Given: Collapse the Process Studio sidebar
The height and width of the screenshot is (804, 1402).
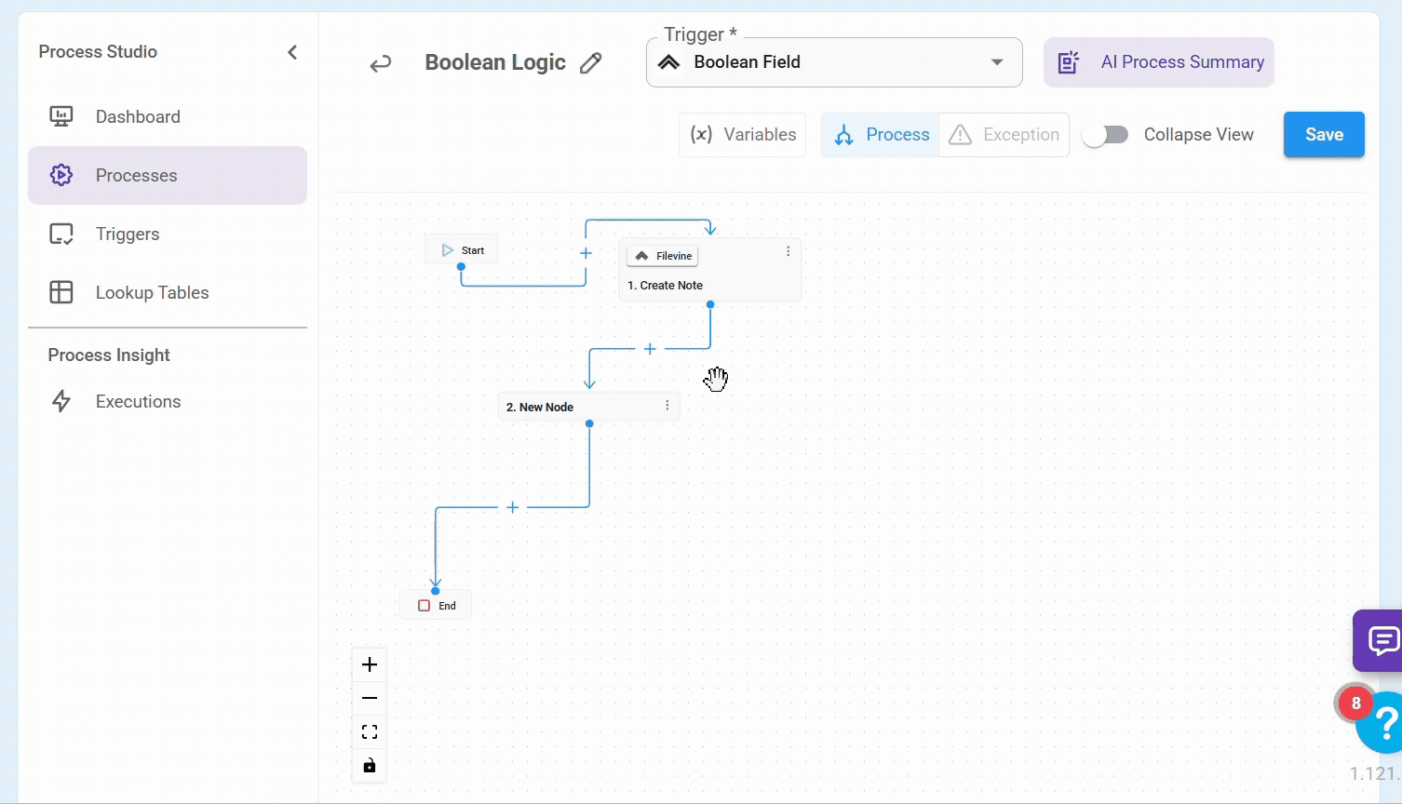Looking at the screenshot, I should coord(292,52).
